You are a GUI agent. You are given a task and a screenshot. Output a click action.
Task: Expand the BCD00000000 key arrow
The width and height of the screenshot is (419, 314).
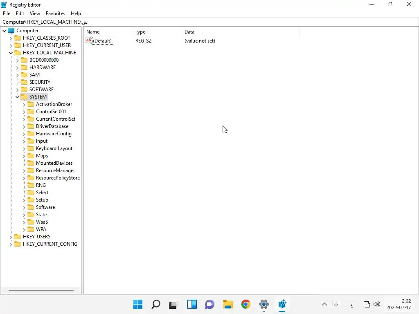pyautogui.click(x=17, y=61)
